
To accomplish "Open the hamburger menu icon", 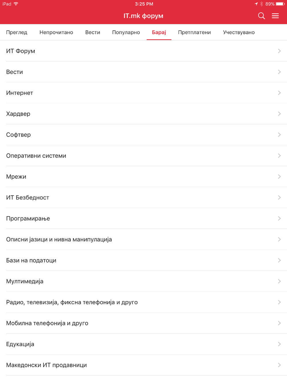I will coord(275,16).
